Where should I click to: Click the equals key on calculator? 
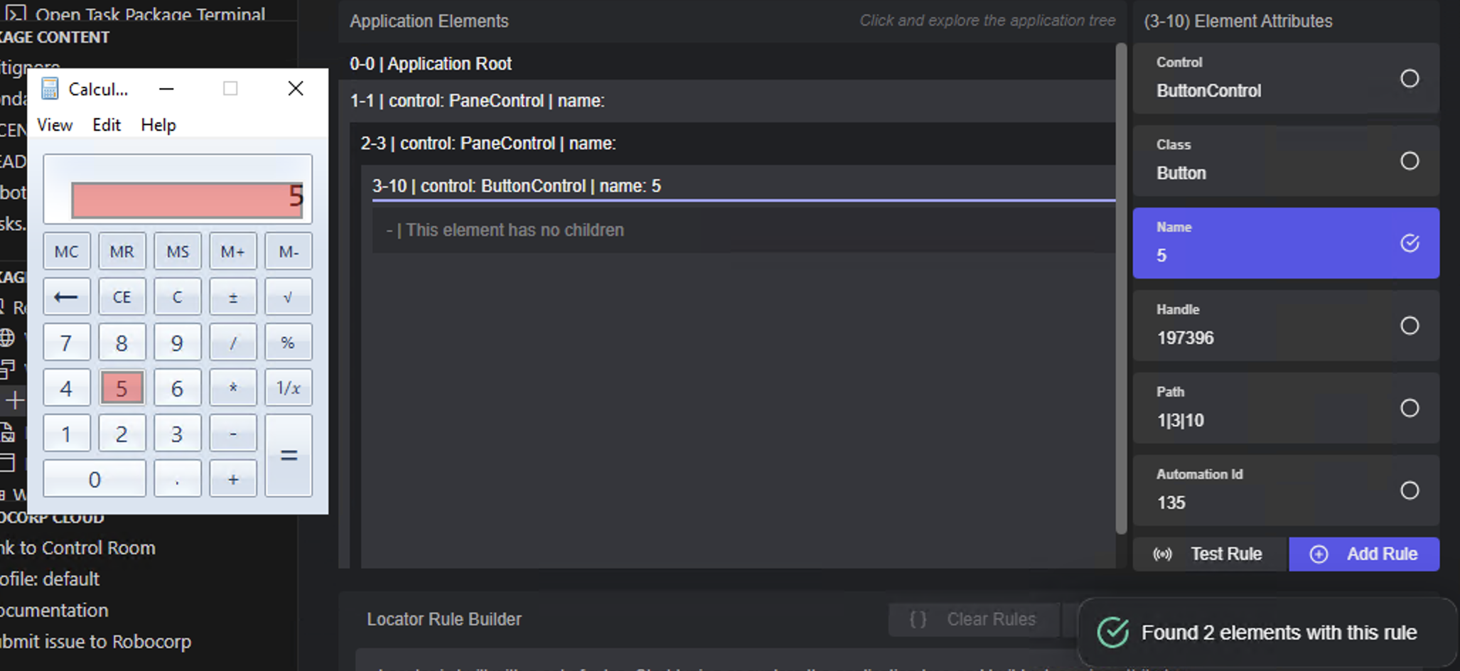click(x=288, y=455)
